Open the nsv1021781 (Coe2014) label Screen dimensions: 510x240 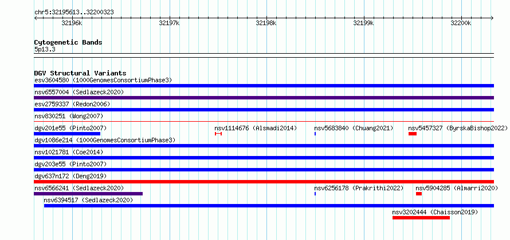pyautogui.click(x=69, y=152)
